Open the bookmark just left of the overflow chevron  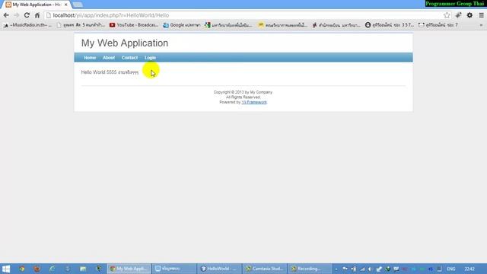tap(438, 25)
